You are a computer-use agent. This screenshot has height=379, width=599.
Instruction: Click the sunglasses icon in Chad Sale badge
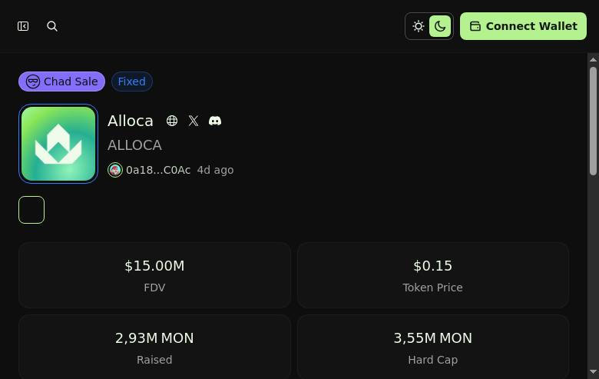pyautogui.click(x=33, y=81)
